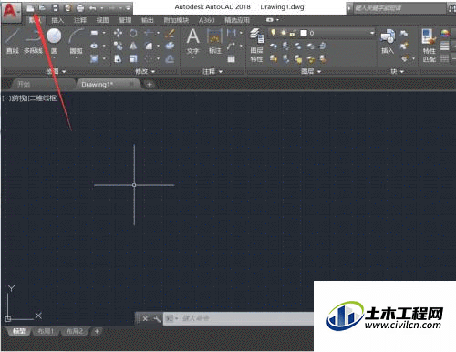
Task: Select the Move tool in modify panel
Action: click(118, 33)
